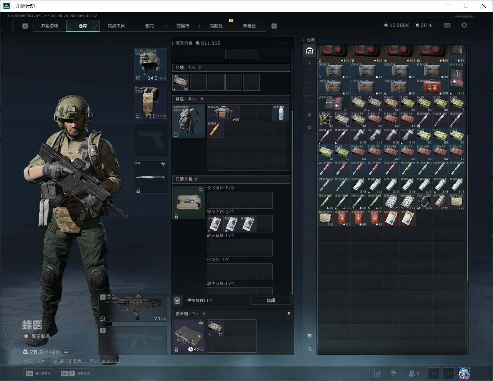This screenshot has height=381, width=493.
Task: Click the 巴克什: 0/4 label
Action: pyautogui.click(x=218, y=260)
